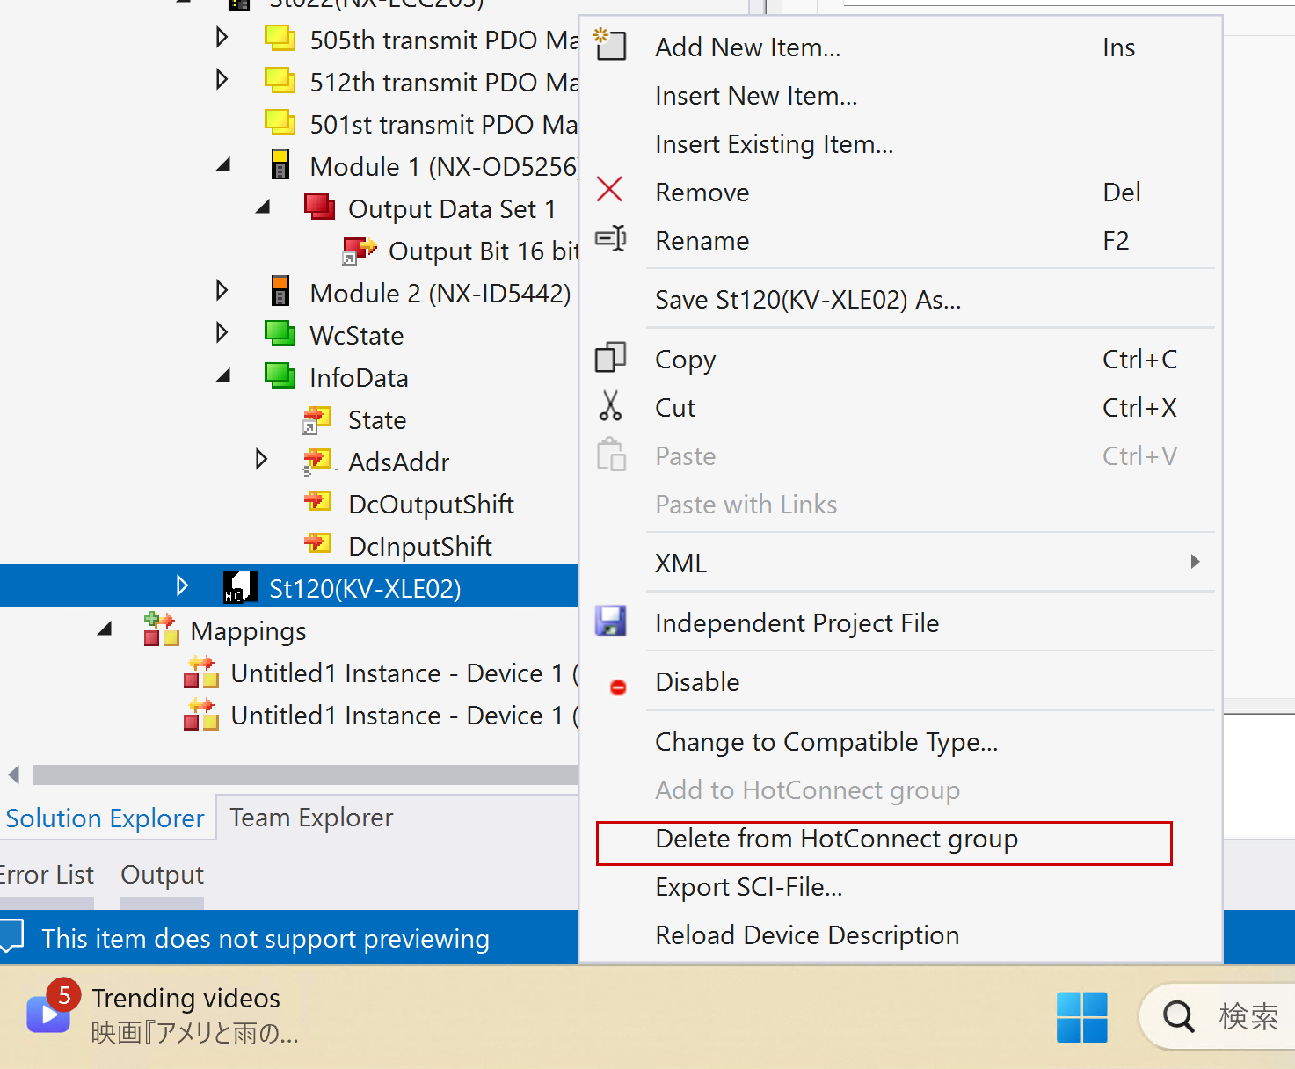Click the red Disable icon

coord(618,687)
